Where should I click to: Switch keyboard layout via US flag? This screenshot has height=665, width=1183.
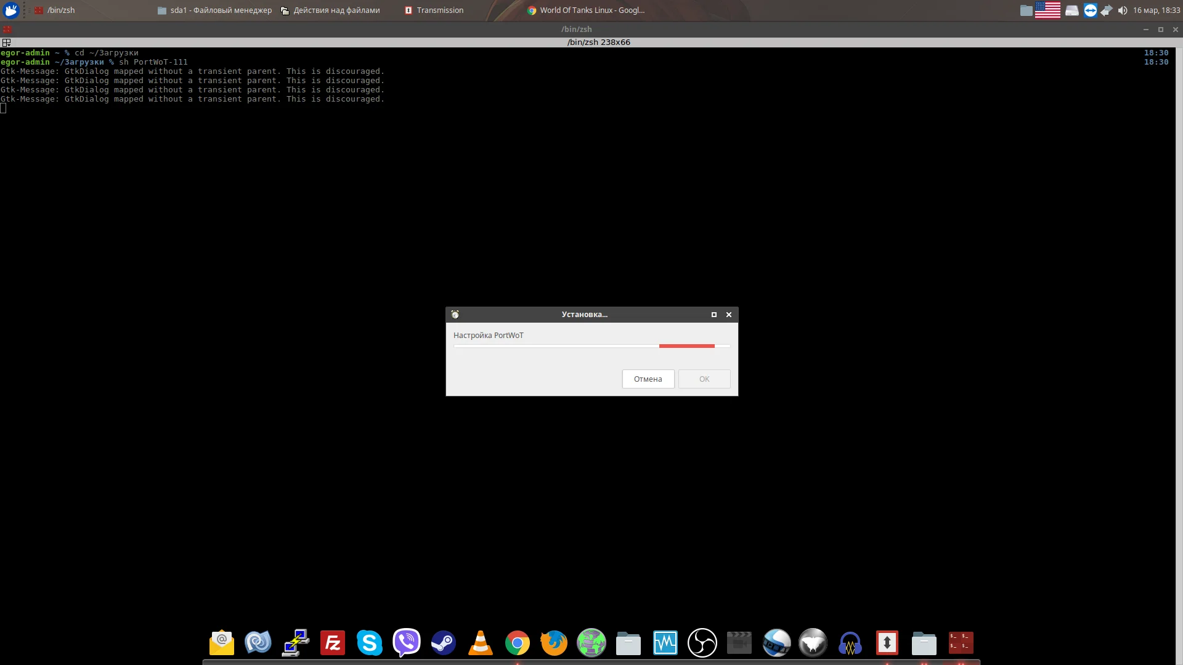(x=1047, y=10)
